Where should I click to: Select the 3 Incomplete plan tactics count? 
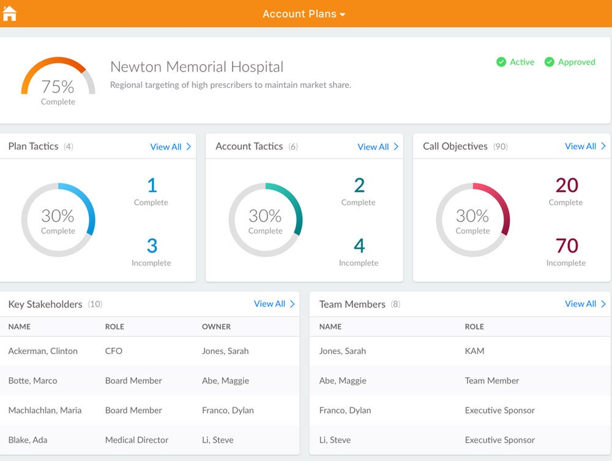coord(152,246)
